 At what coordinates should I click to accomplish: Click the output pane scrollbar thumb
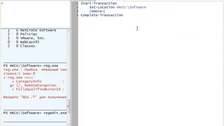pyautogui.click(x=68, y=106)
